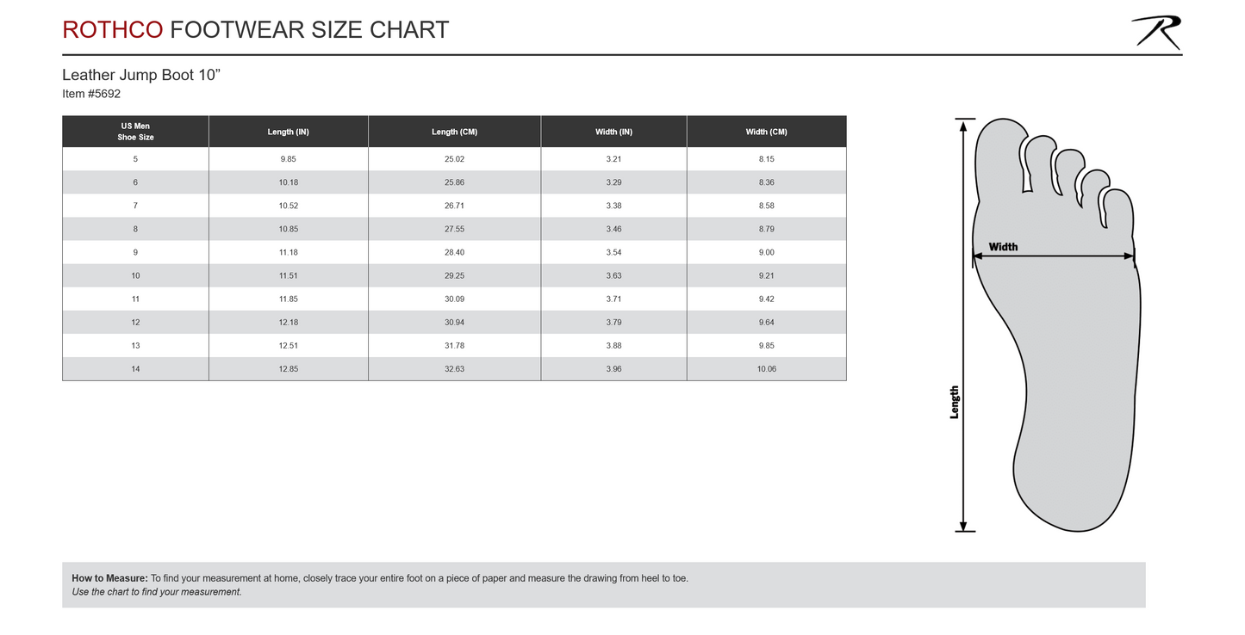This screenshot has height=635, width=1245.
Task: Click the shoe size 5 cell
Action: [x=135, y=159]
